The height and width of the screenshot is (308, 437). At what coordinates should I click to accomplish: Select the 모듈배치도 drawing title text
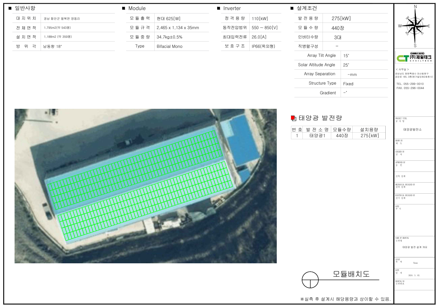click(351, 274)
